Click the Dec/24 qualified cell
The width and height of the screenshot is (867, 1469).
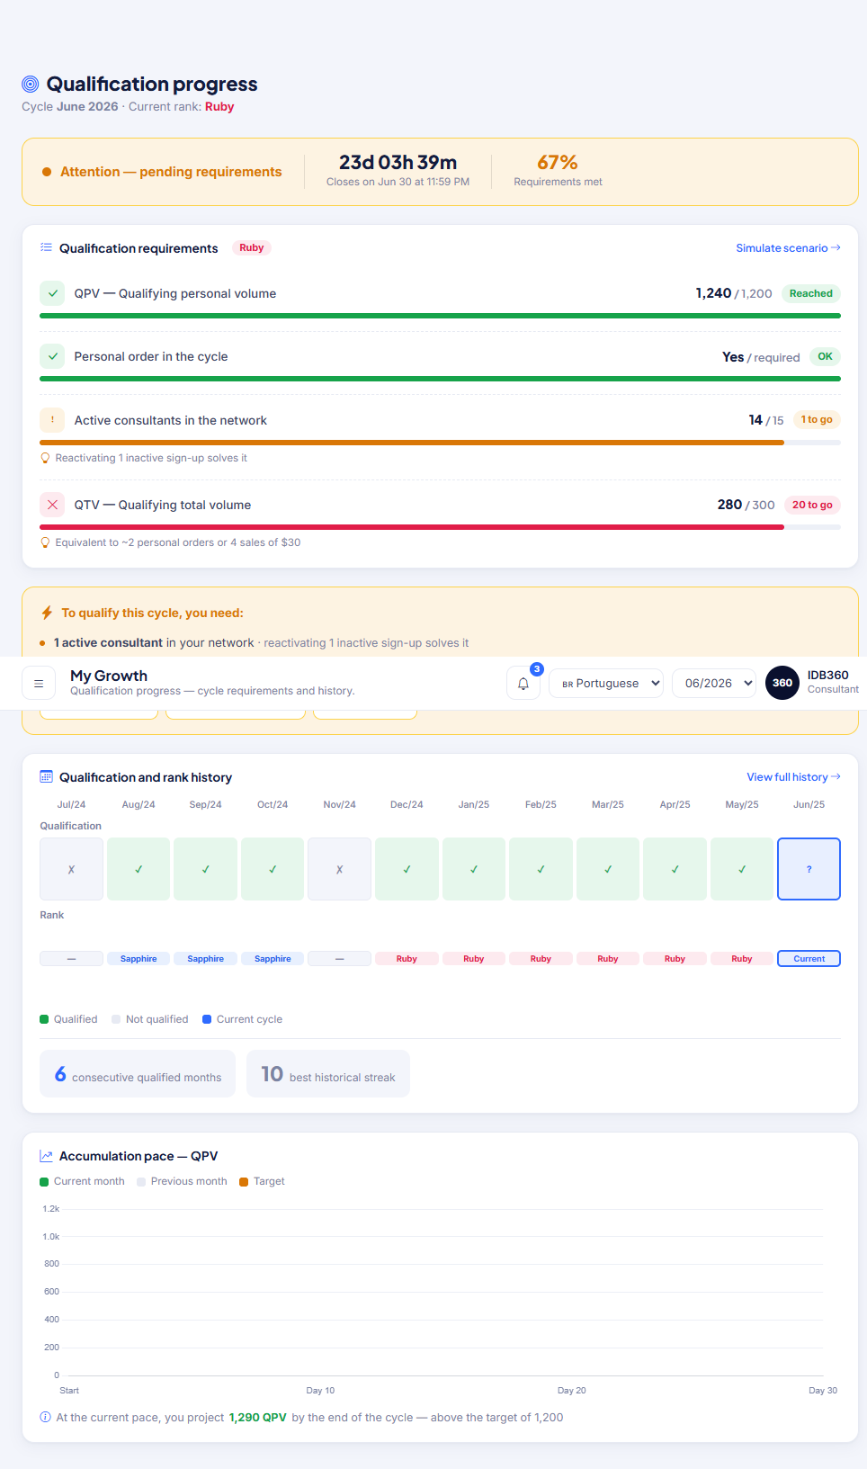(x=407, y=869)
